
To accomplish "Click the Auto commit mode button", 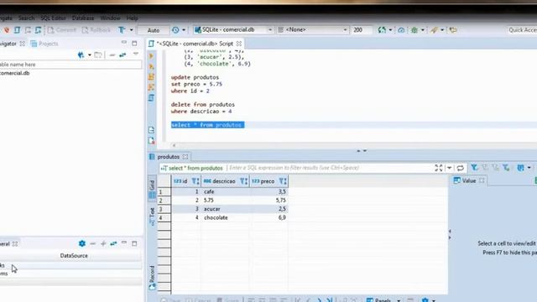I will [153, 30].
